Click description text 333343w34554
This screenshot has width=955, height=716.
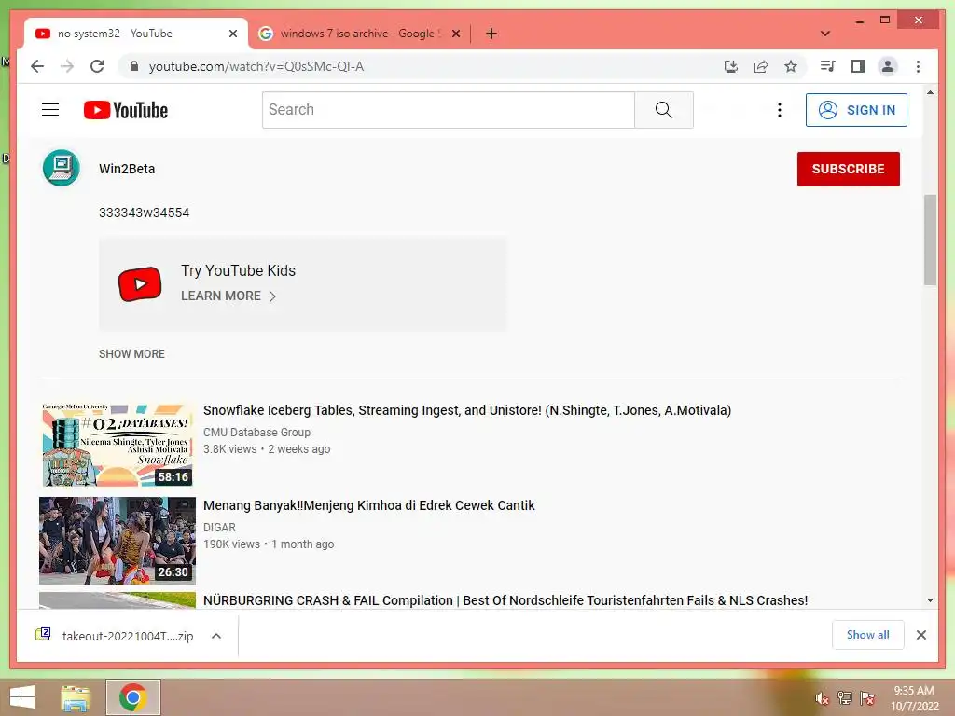click(x=144, y=213)
